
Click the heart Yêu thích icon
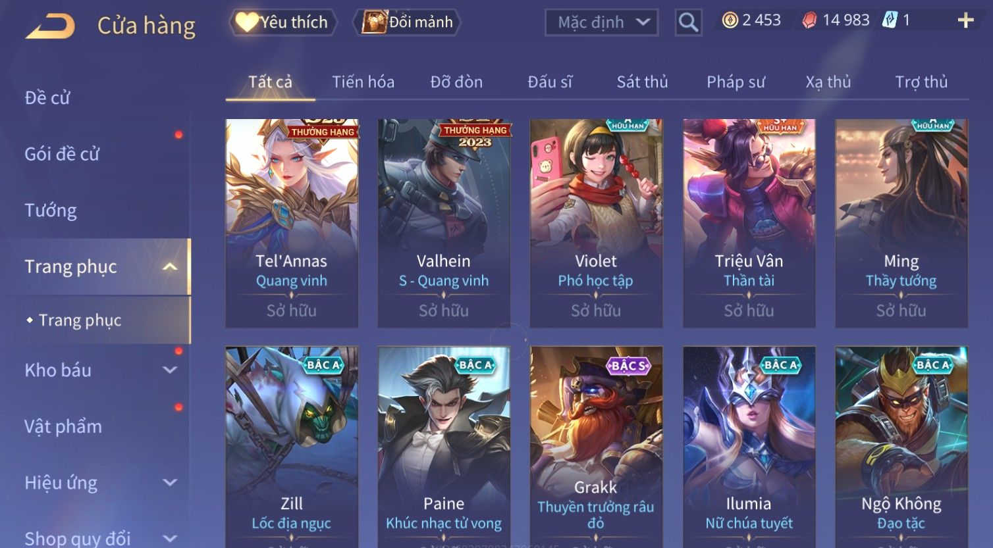tap(246, 22)
